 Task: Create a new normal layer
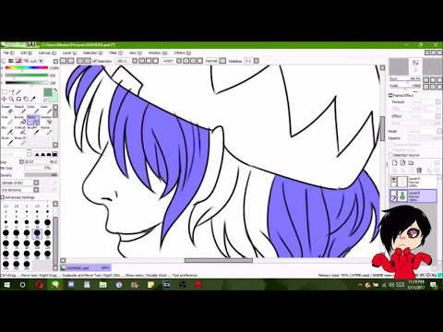(x=395, y=162)
